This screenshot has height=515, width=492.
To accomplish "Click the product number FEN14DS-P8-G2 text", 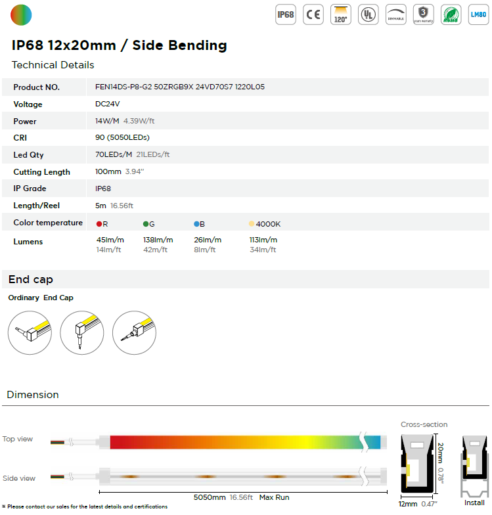I will click(x=180, y=87).
